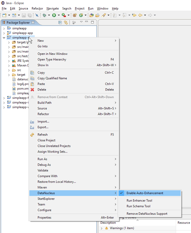
Task: Click the New Java Class icon
Action: (x=81, y=15)
